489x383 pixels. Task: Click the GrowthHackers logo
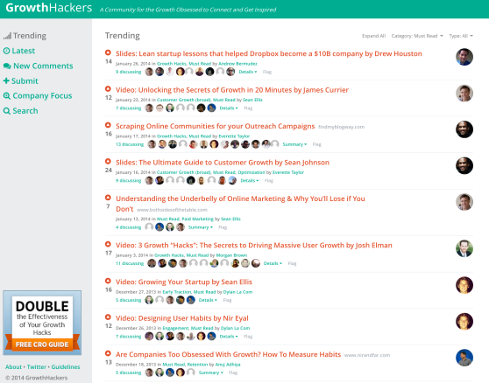coord(49,8)
